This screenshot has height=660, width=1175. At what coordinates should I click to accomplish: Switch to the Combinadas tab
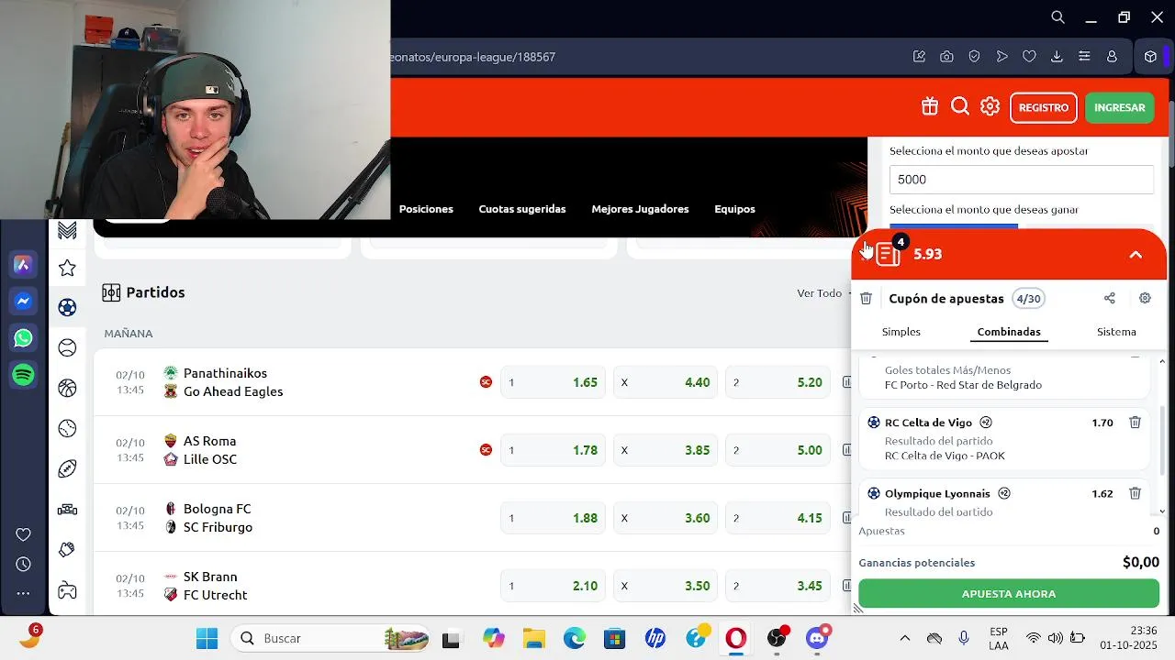pyautogui.click(x=1009, y=332)
